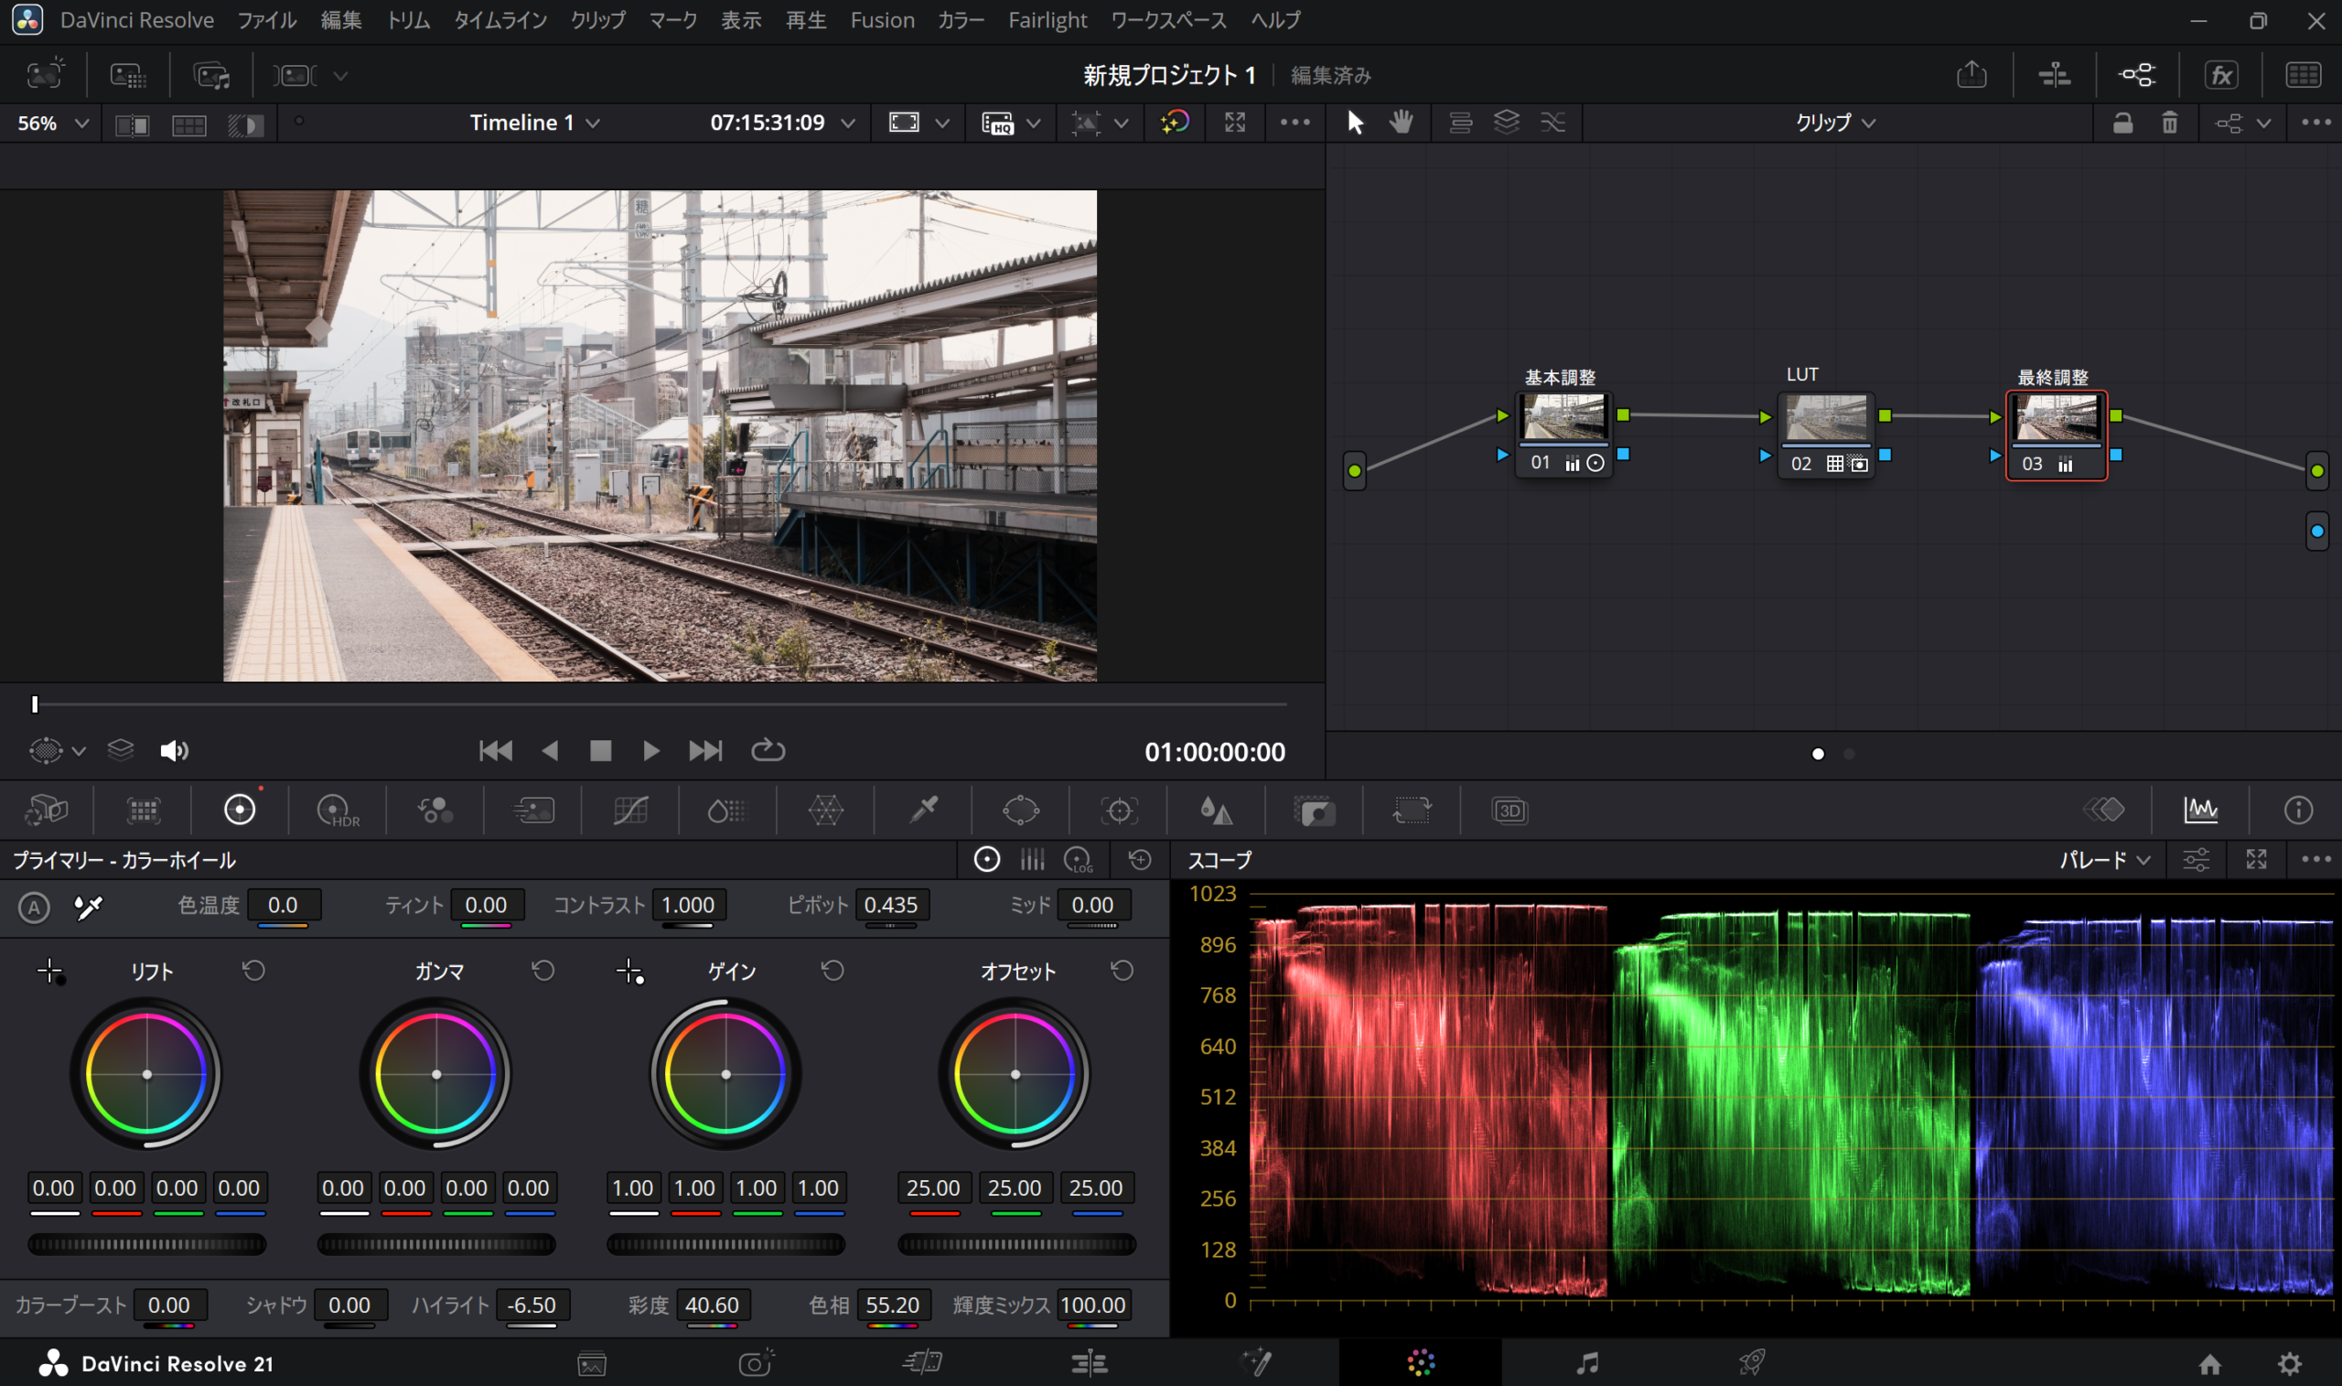
Task: Reset the リフト wheel
Action: point(254,972)
